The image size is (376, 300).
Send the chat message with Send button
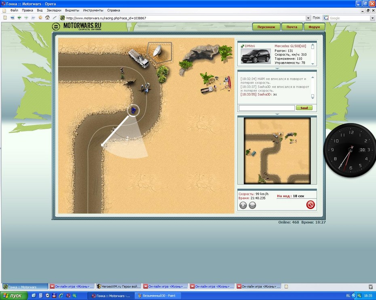tap(304, 108)
